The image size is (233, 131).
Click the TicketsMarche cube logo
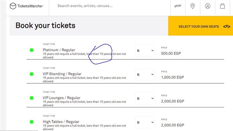coord(13,6)
